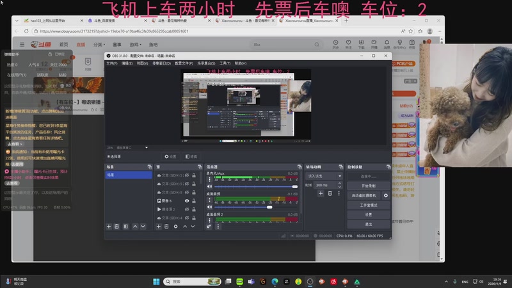
Task: Open the 淡入淡出 transition type dropdown
Action: click(x=324, y=176)
